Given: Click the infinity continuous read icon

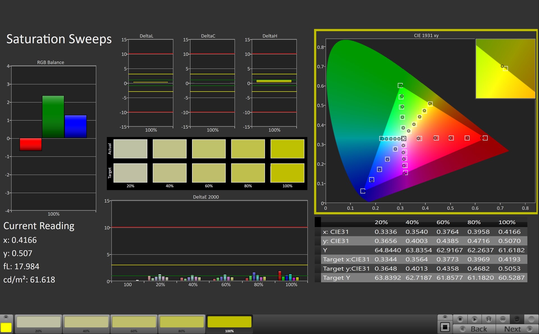Looking at the screenshot, I should (503, 319).
